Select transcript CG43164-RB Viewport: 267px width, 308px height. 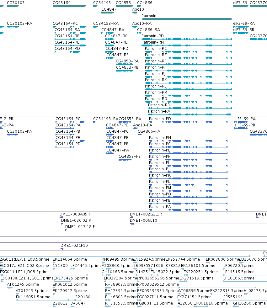67,36
